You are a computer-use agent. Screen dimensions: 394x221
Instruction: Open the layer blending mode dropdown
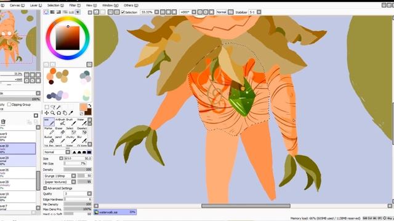point(38,93)
